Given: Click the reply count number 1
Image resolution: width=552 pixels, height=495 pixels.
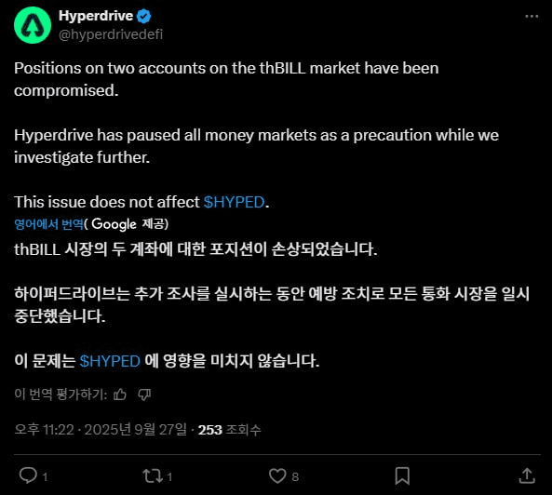Looking at the screenshot, I should (x=45, y=476).
